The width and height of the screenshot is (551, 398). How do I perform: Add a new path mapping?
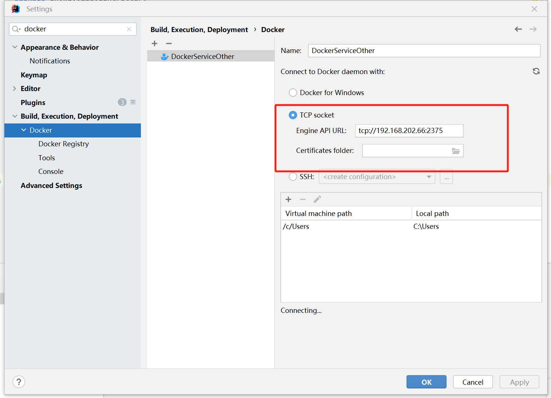[288, 199]
